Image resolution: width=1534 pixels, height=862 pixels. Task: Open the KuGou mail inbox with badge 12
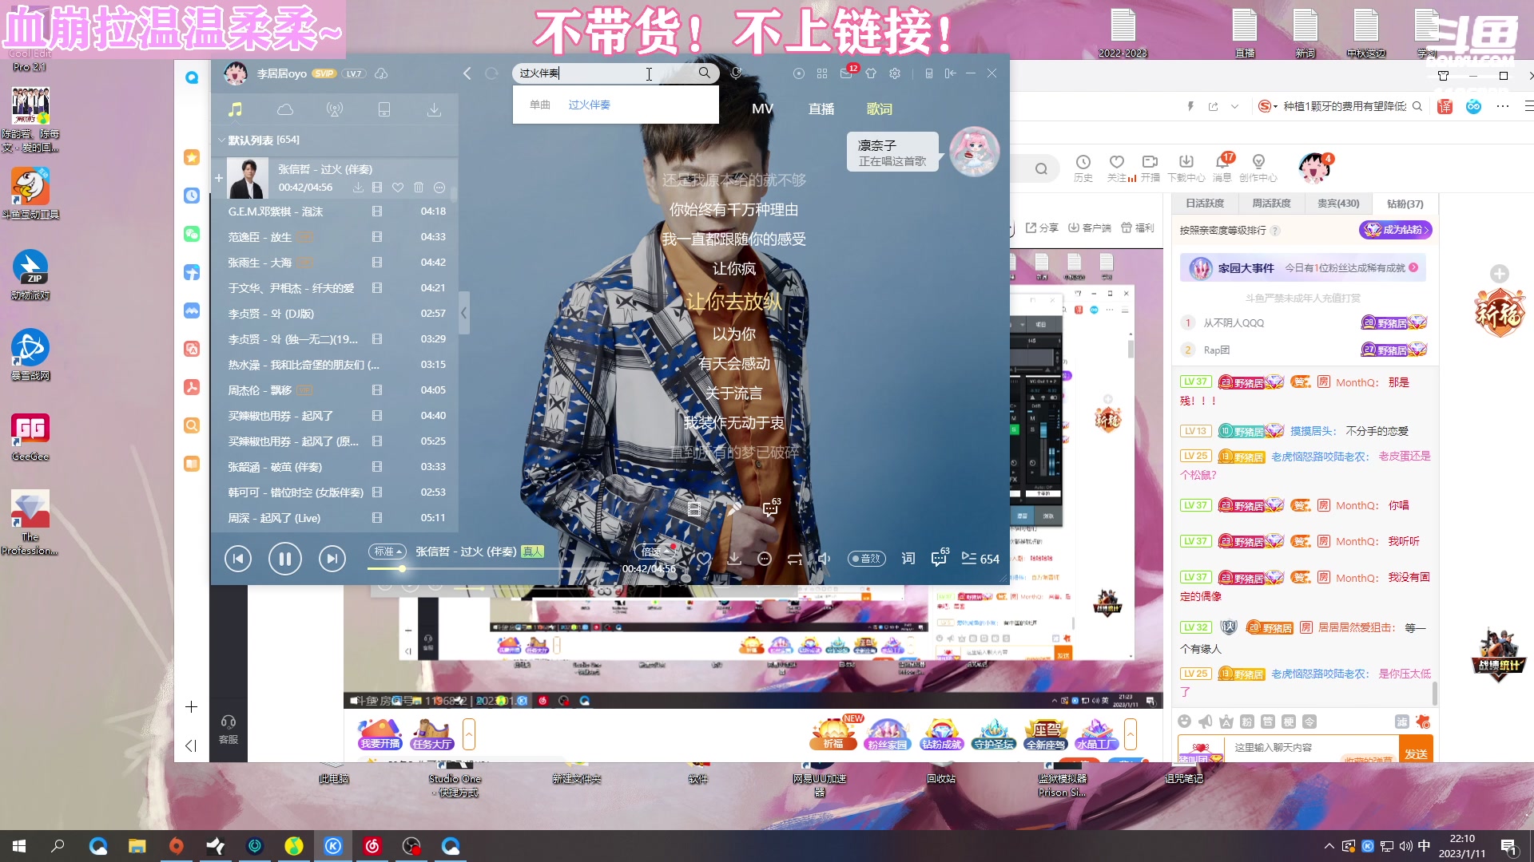(x=847, y=73)
